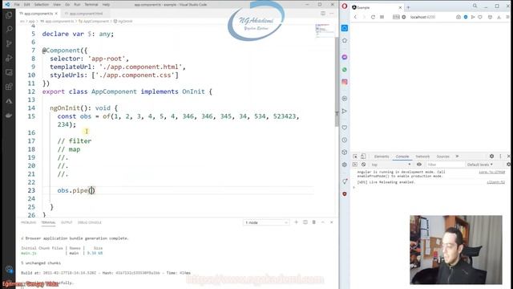Open Messenger in Opera sidebar
This screenshot has height=289, width=513.
[345, 57]
